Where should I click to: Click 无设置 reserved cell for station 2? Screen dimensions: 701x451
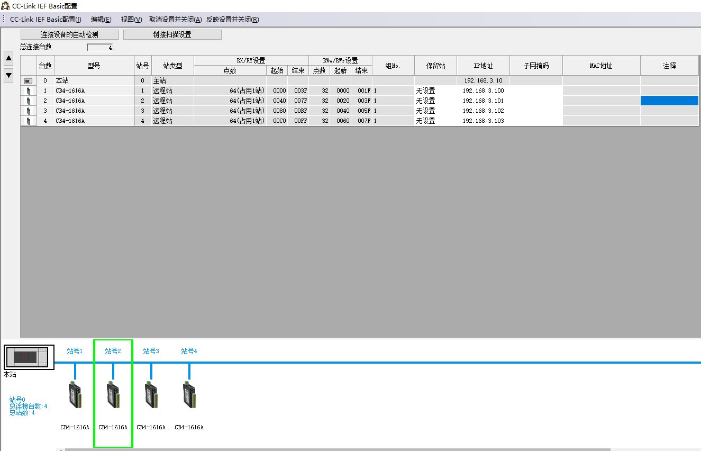pos(435,101)
